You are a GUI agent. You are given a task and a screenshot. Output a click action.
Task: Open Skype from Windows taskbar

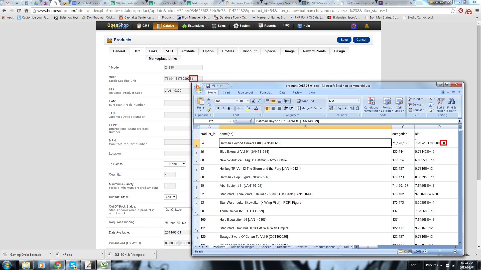point(73,265)
